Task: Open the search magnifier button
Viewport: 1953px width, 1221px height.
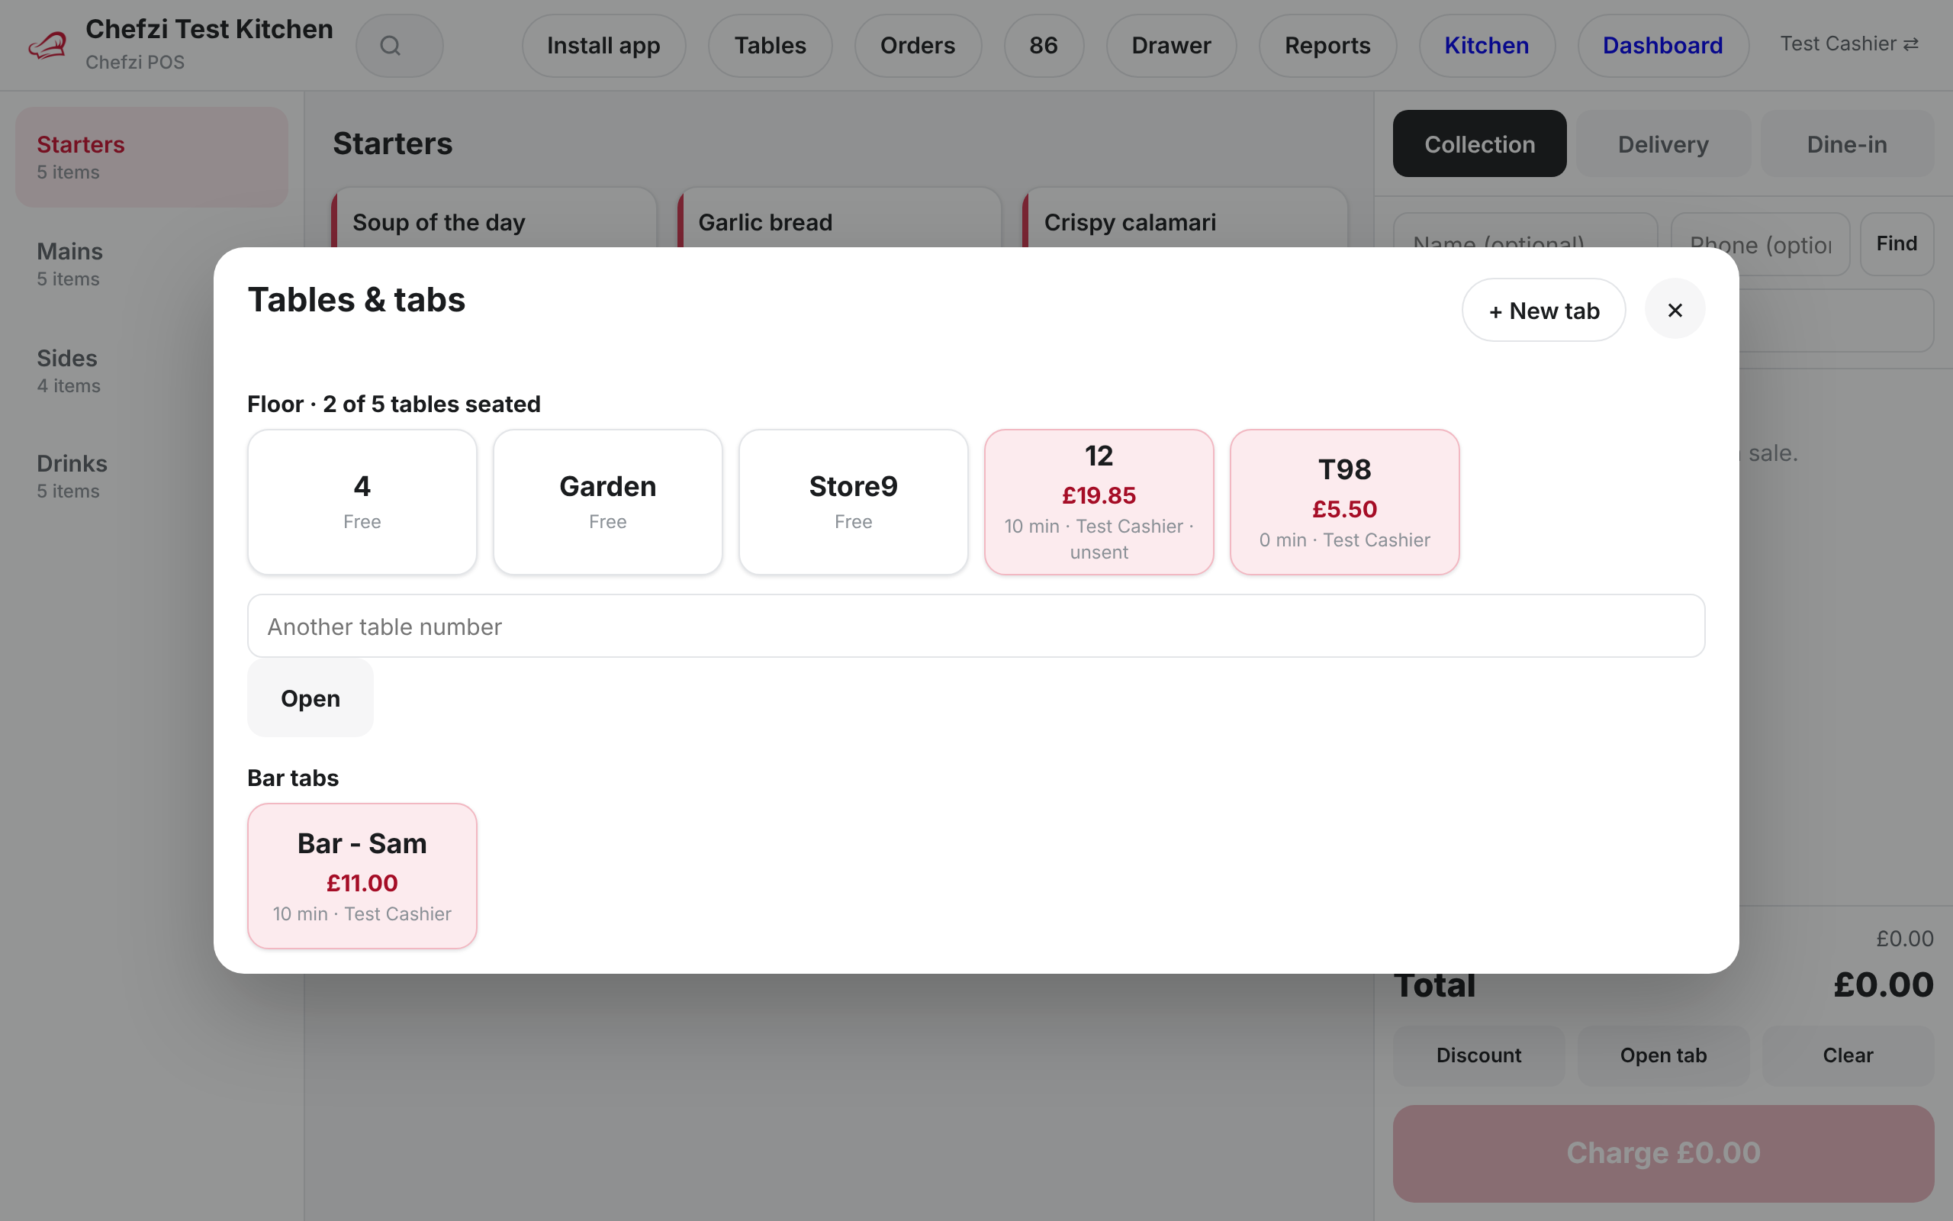Action: tap(399, 46)
